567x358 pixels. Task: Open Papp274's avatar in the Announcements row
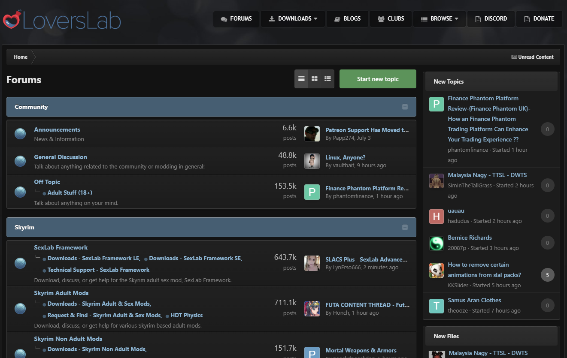[312, 134]
